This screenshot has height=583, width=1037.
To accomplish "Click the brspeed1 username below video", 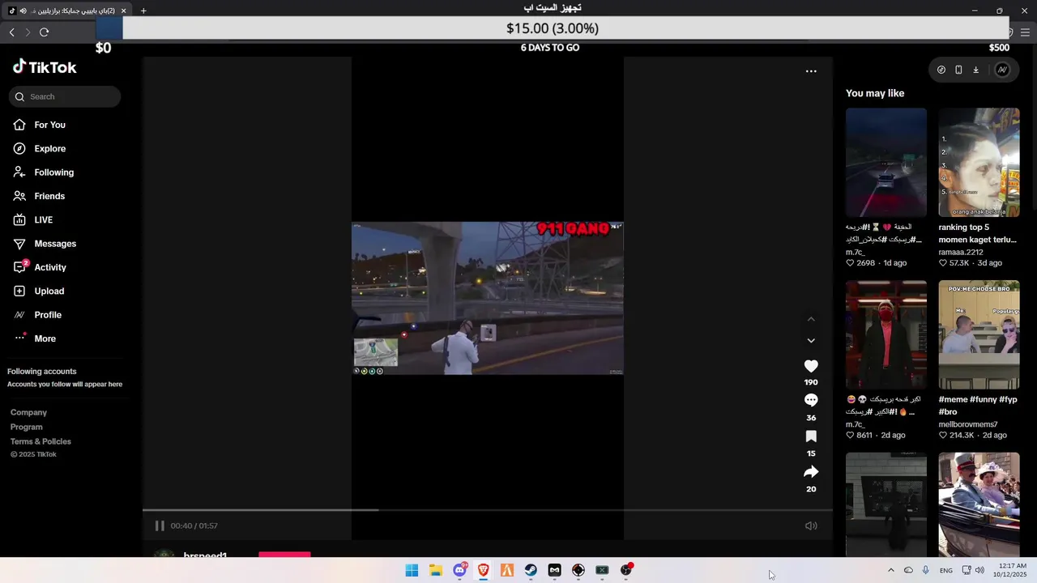I will [205, 555].
